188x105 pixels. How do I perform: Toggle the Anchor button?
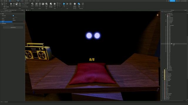click(59, 7)
